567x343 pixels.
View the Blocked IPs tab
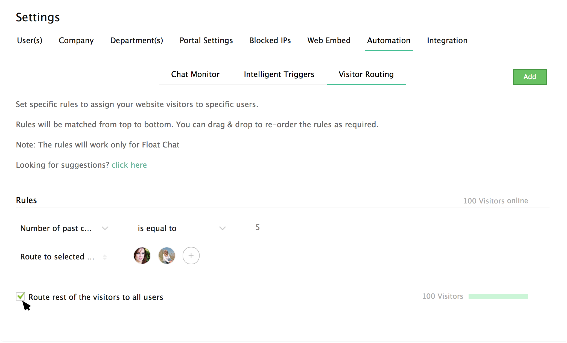coord(270,40)
